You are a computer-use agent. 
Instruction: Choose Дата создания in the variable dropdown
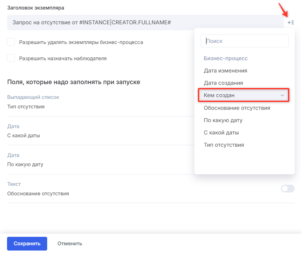click(223, 83)
